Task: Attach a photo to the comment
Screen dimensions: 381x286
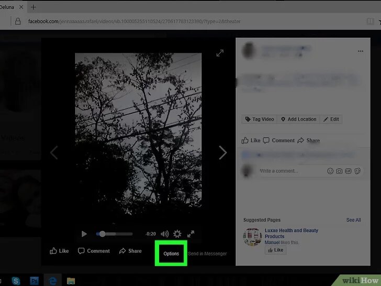Action: [339, 171]
